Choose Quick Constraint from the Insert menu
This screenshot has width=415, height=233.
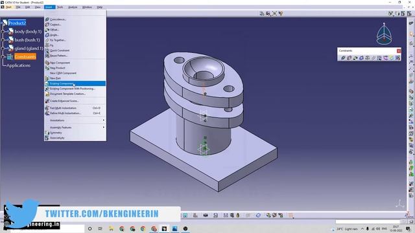(75, 50)
